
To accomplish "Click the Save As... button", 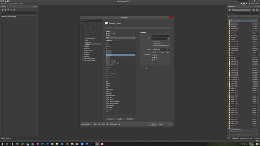I will click(110, 119).
